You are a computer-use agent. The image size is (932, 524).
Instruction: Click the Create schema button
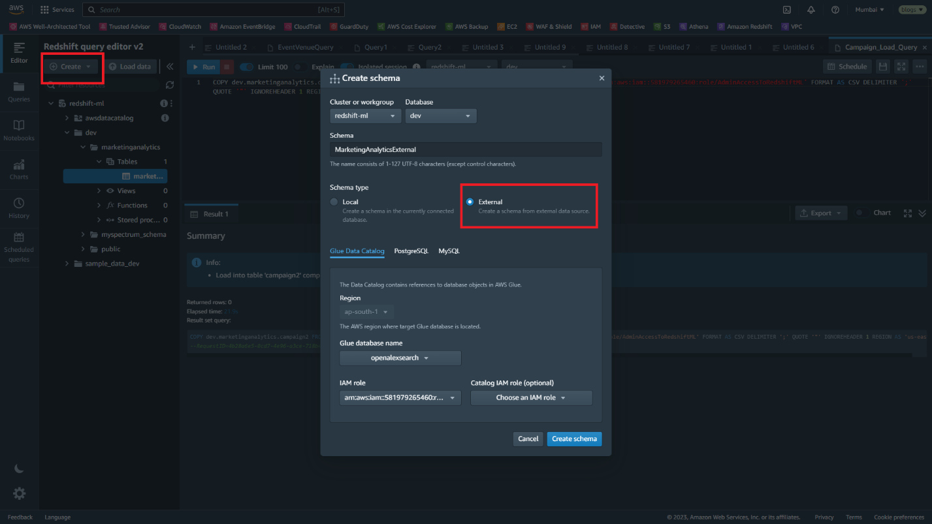tap(574, 439)
